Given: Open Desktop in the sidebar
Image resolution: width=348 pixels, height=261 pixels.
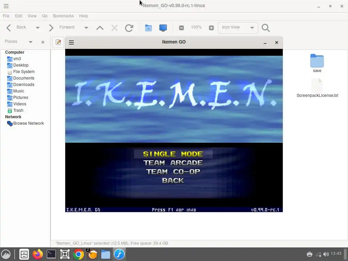Looking at the screenshot, I should tap(18, 65).
